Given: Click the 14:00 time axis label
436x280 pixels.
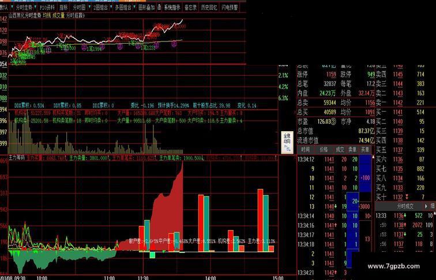Looking at the screenshot, I should (210, 278).
